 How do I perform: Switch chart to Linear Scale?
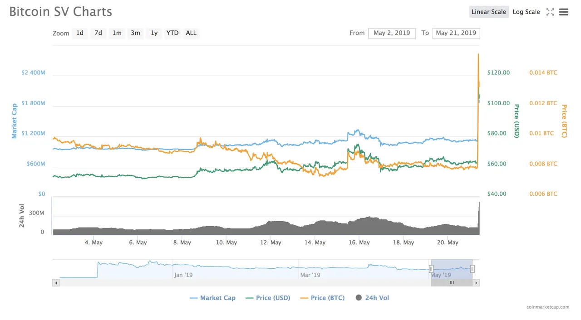click(488, 12)
